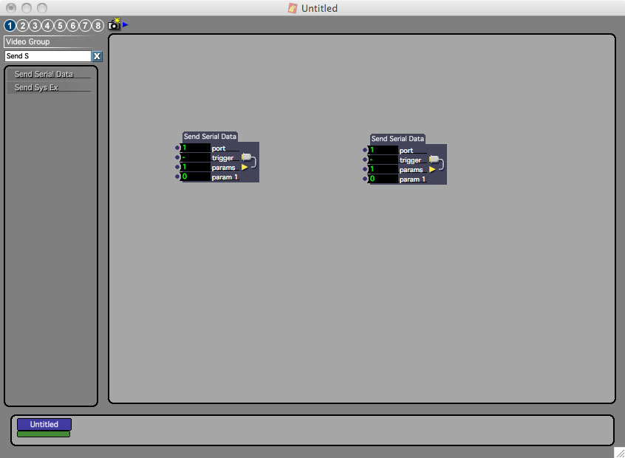
Task: Switch to toolbox group 4
Action: click(47, 26)
